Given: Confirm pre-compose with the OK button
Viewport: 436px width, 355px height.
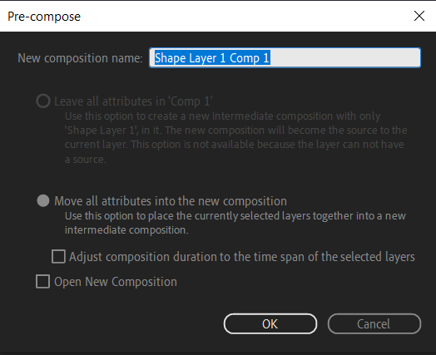Looking at the screenshot, I should tap(270, 324).
